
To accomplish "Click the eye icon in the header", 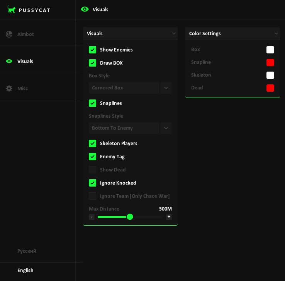I will [85, 9].
